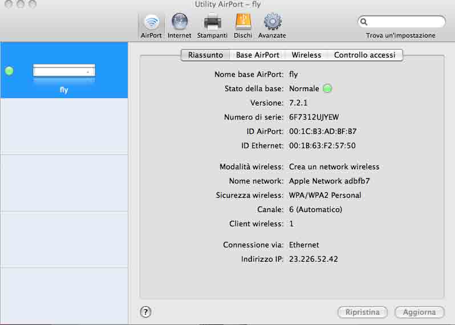This screenshot has height=325, width=455.
Task: Click the WPA/WPA2 Personal security value
Action: (325, 196)
